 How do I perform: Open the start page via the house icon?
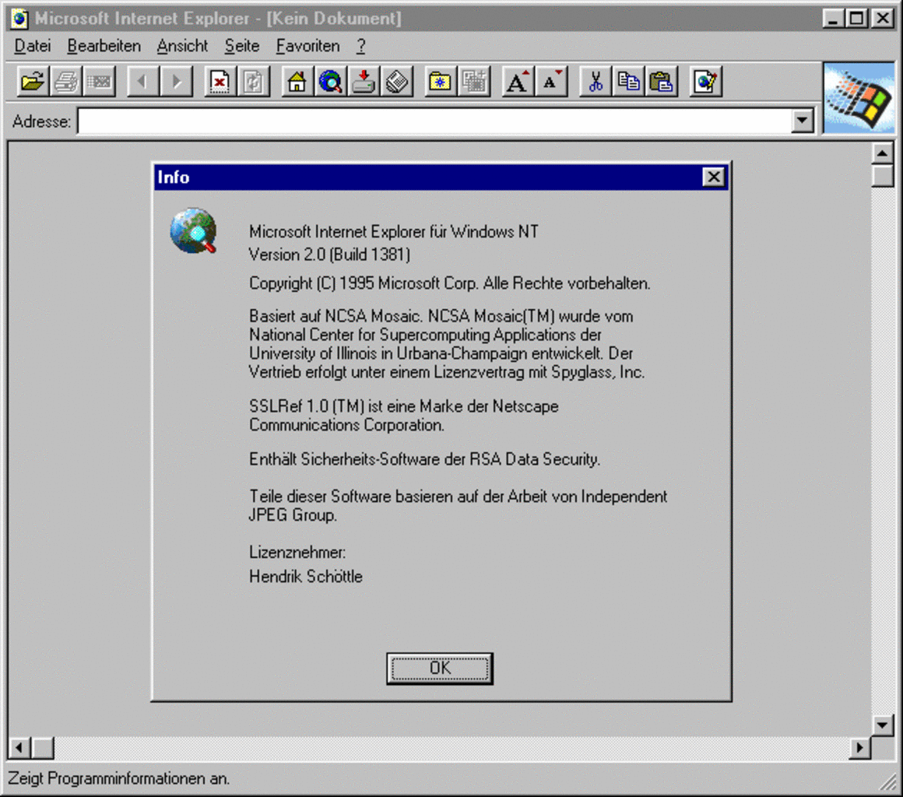pos(297,82)
